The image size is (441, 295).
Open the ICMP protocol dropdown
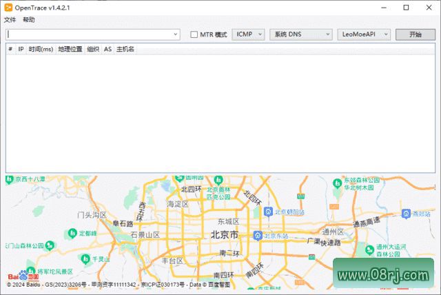[248, 34]
